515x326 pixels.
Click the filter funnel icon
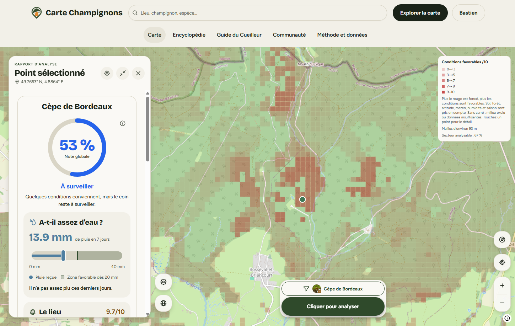(306, 289)
